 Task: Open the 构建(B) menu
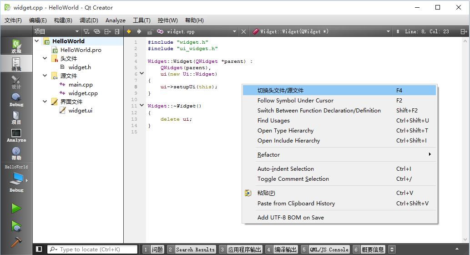tap(63, 20)
